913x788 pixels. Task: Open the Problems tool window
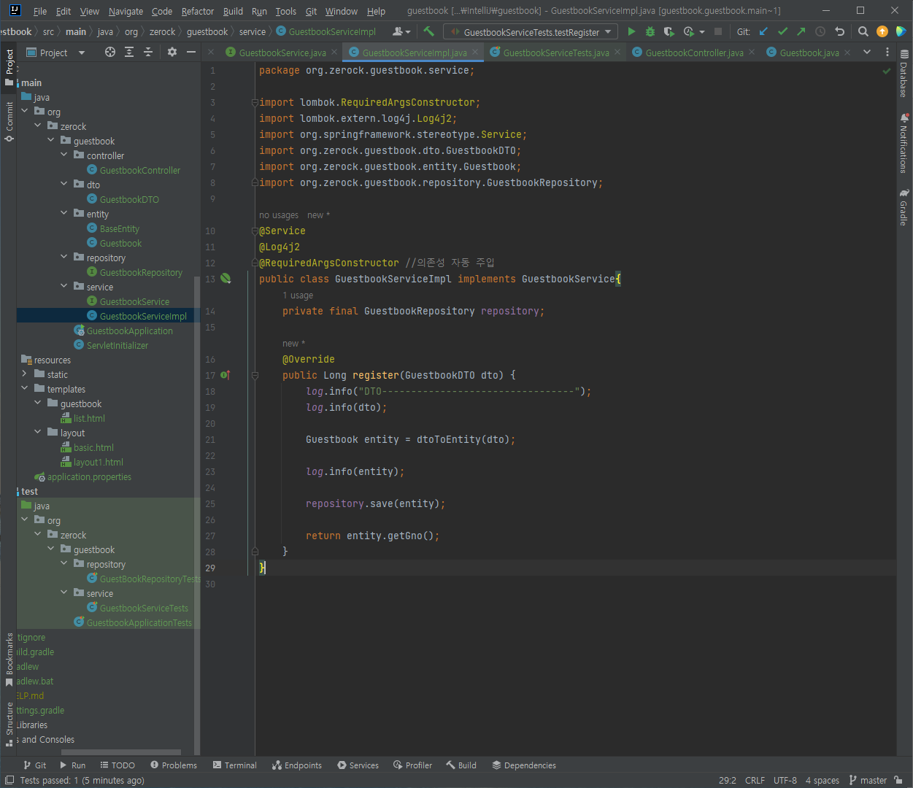click(x=174, y=765)
